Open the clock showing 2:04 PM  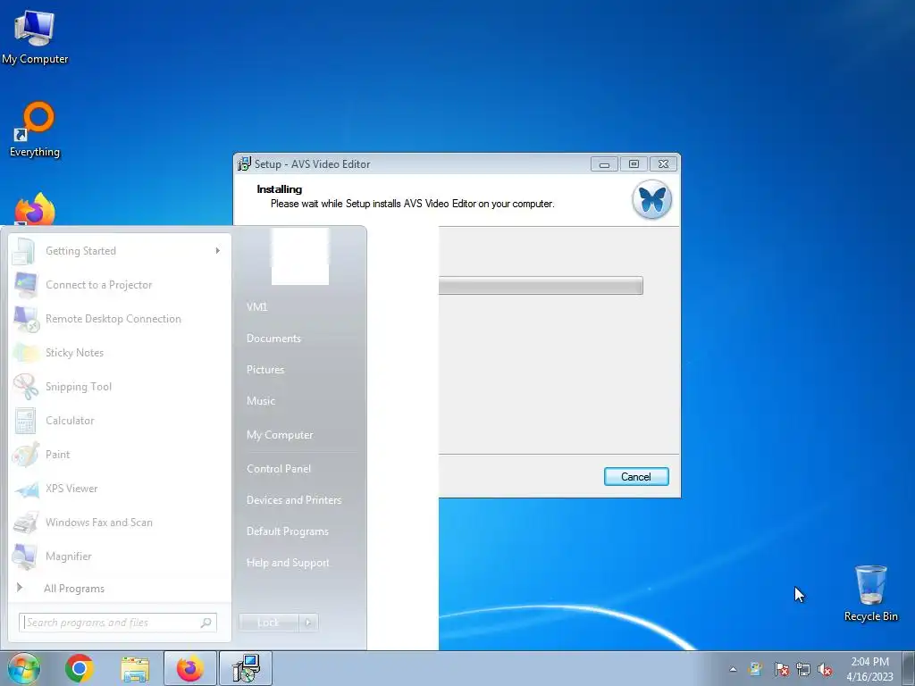click(869, 669)
